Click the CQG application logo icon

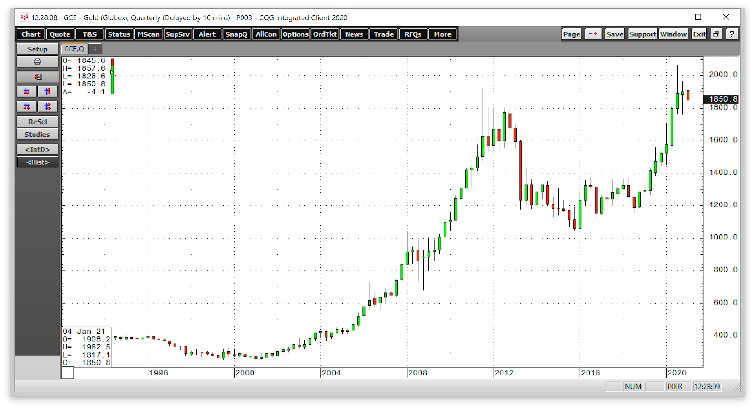click(x=25, y=17)
